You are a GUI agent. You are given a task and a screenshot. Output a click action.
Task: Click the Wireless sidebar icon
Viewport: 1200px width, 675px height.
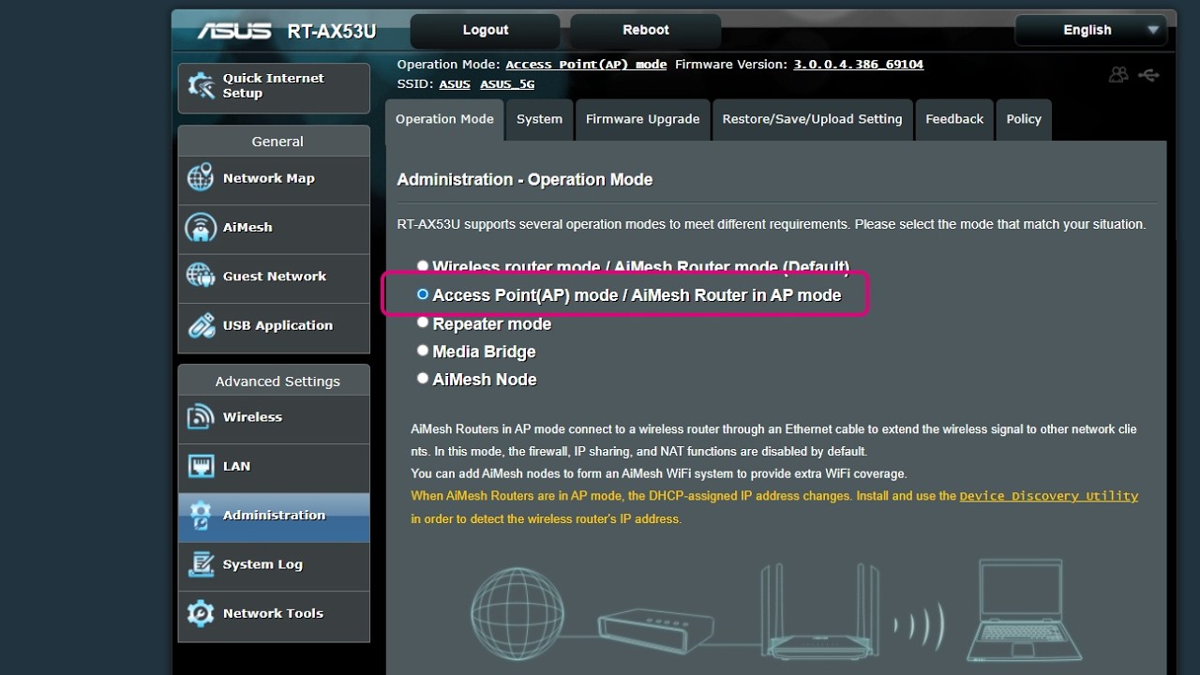point(201,417)
